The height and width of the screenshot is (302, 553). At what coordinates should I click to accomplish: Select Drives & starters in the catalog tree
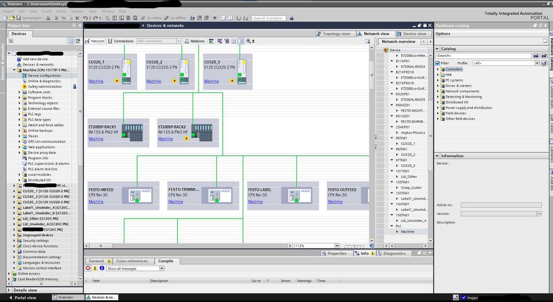(x=458, y=86)
